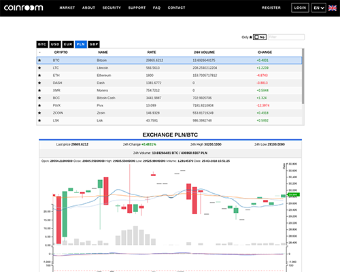Click the Coinroom logo
The width and height of the screenshot is (340, 272).
[24, 7]
